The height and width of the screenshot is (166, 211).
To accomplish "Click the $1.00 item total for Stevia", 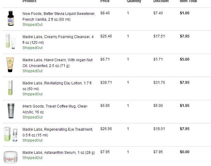I will click(184, 13).
